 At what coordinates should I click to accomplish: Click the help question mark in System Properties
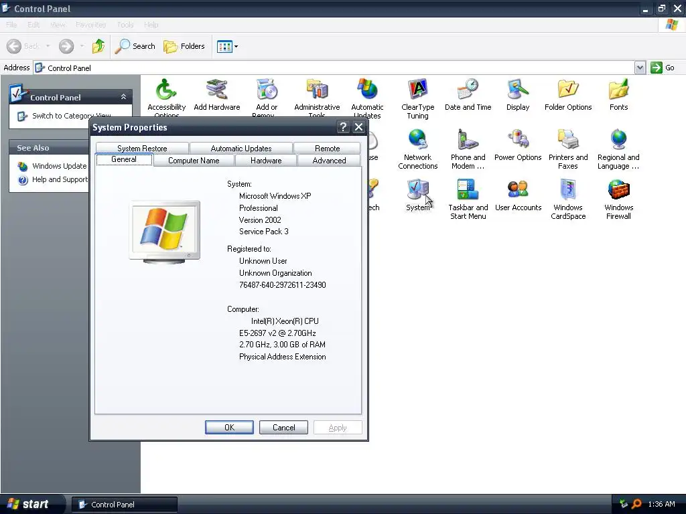344,127
